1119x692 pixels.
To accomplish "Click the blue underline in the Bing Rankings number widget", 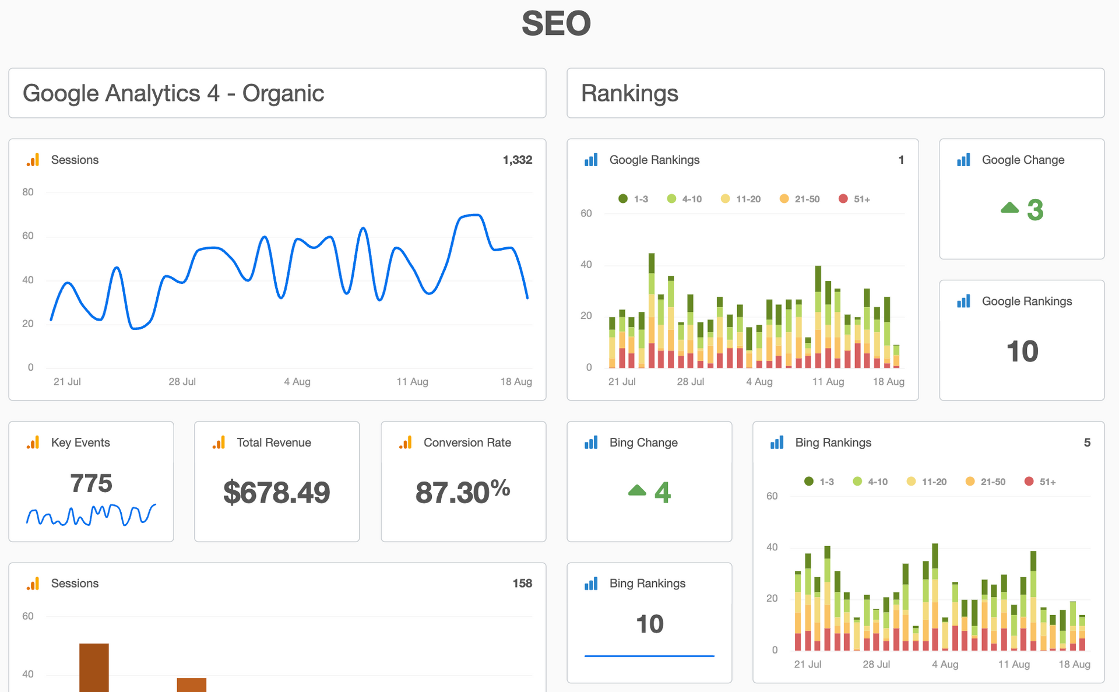I will [649, 656].
